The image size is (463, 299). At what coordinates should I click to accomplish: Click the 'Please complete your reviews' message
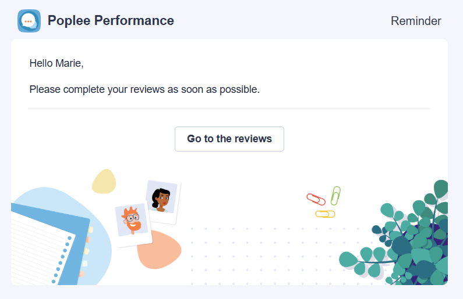pyautogui.click(x=144, y=89)
